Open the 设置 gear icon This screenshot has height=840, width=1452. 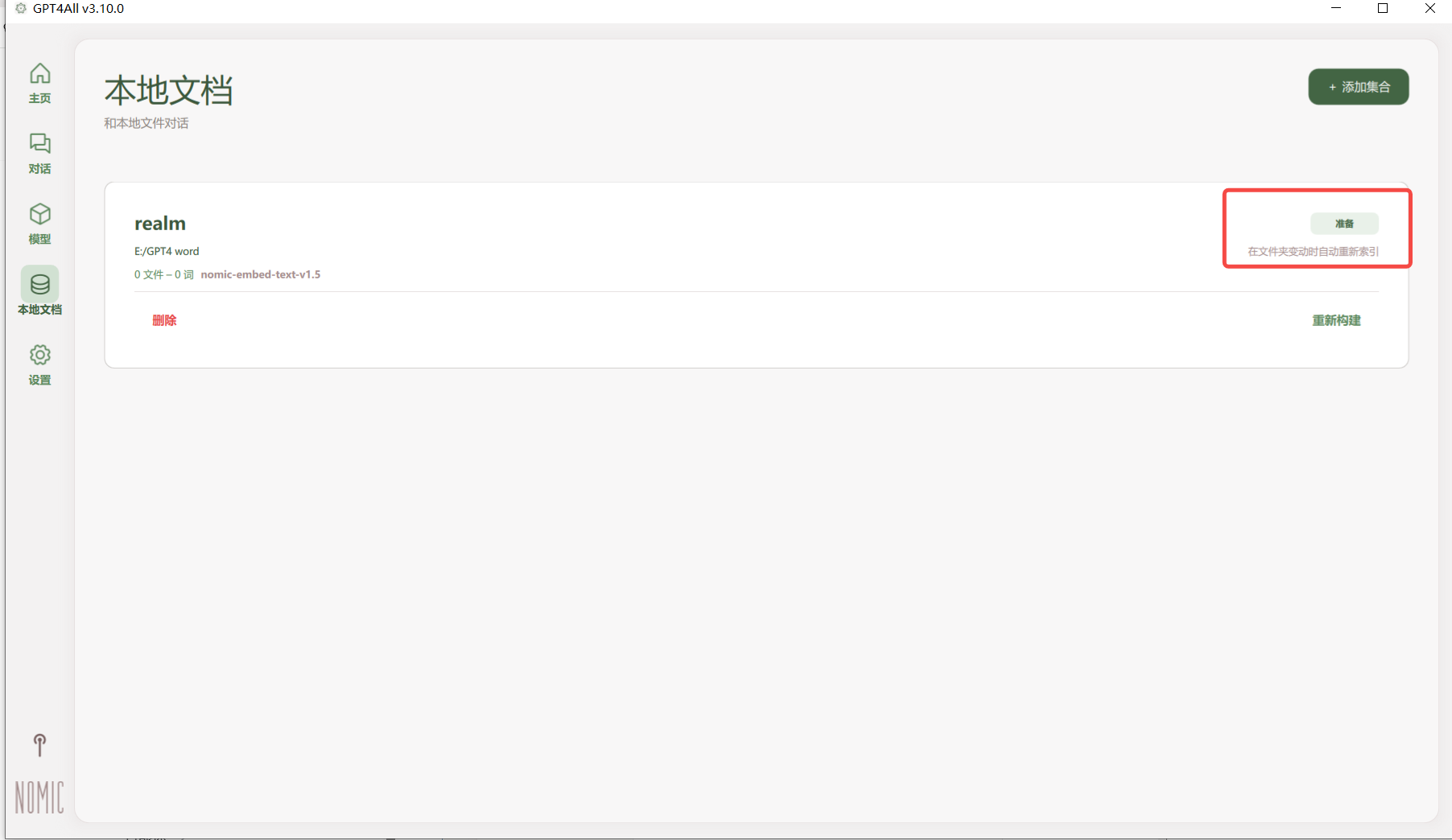pyautogui.click(x=40, y=355)
